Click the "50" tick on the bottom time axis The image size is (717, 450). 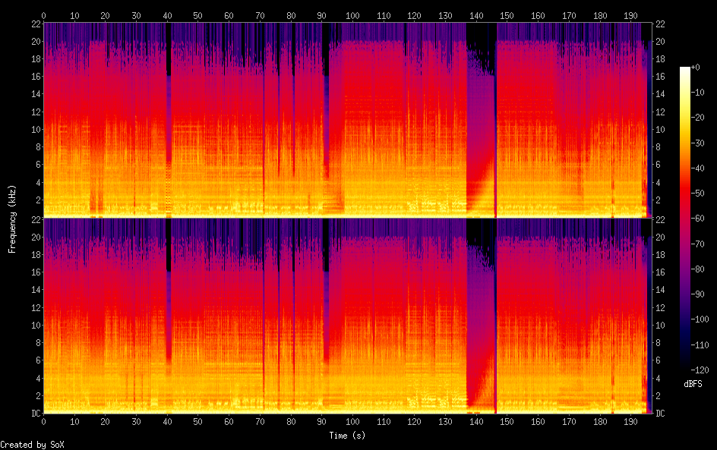tap(198, 420)
